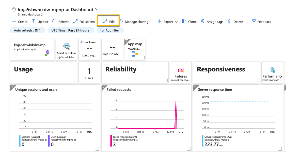Click filter icon on Failed requests chart
The width and height of the screenshot is (286, 152).
coord(103,86)
